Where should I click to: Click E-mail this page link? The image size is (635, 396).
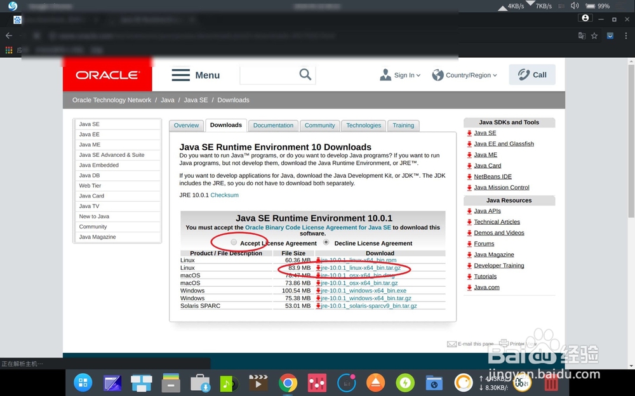tap(476, 344)
